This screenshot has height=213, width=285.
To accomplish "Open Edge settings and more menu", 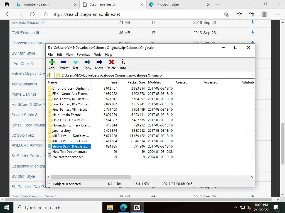I will (277, 14).
